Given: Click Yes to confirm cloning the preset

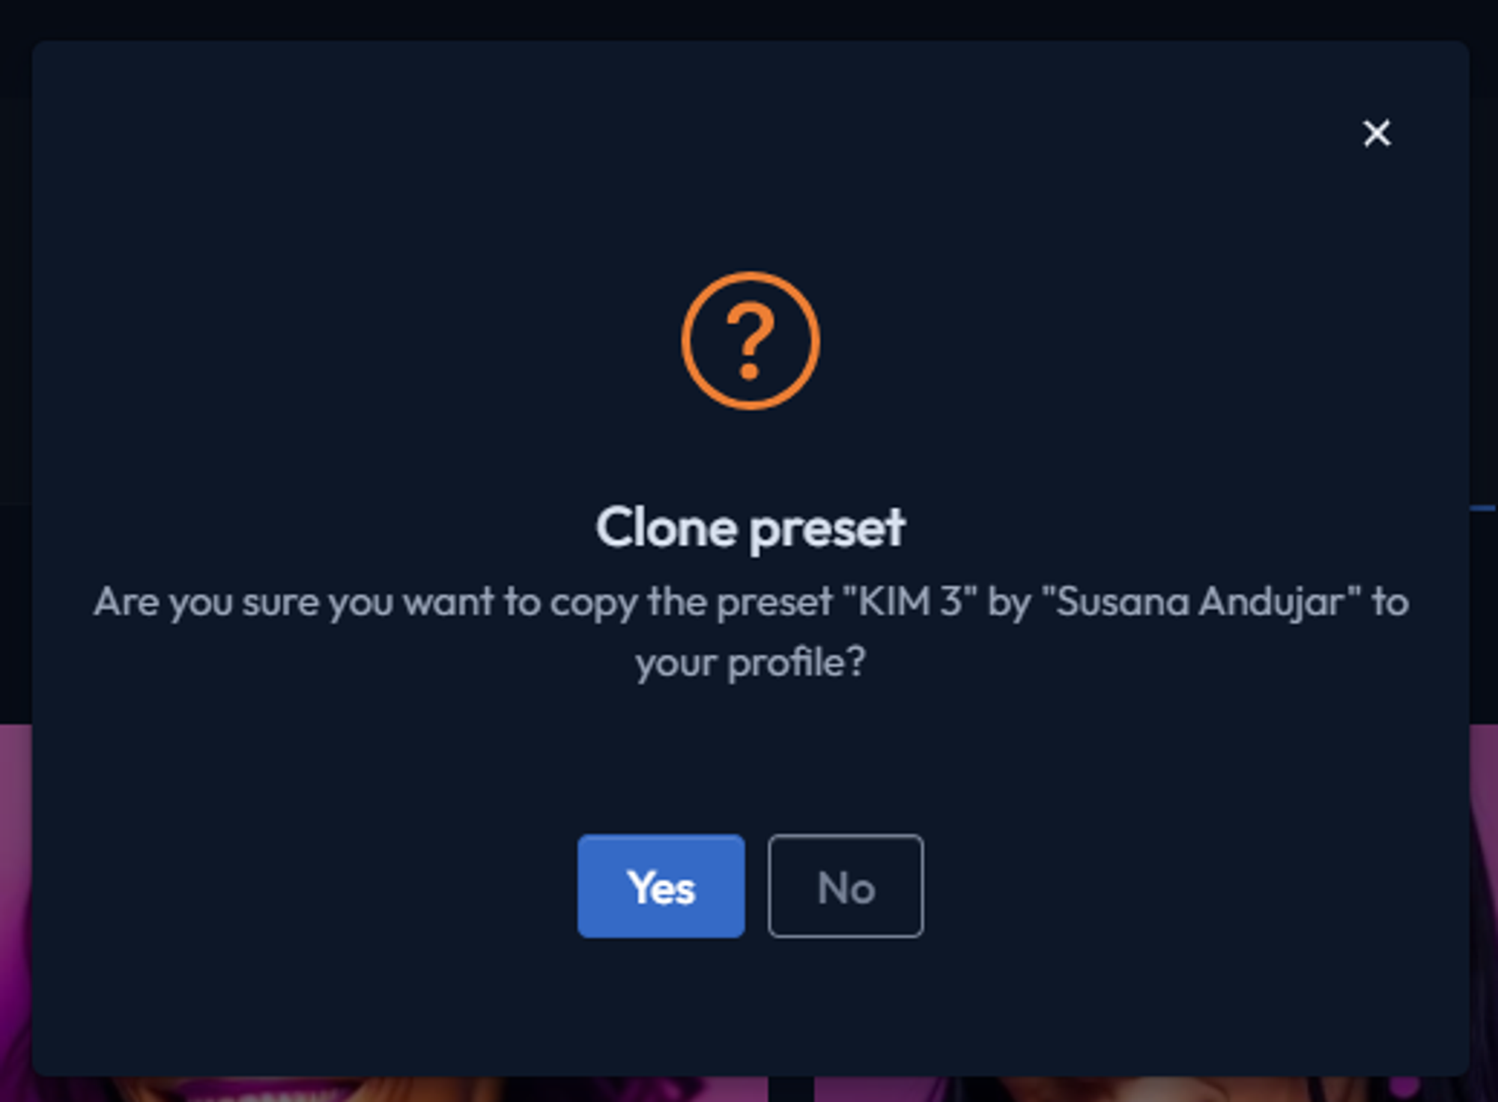Looking at the screenshot, I should click(661, 888).
